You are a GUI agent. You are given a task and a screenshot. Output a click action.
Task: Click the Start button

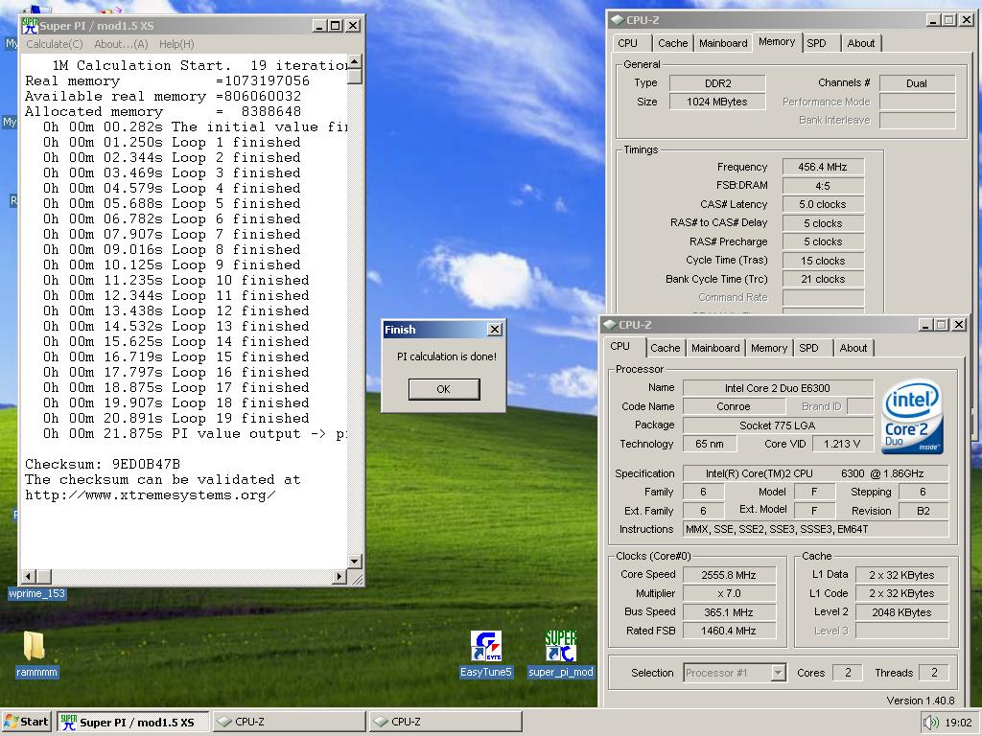tap(26, 722)
